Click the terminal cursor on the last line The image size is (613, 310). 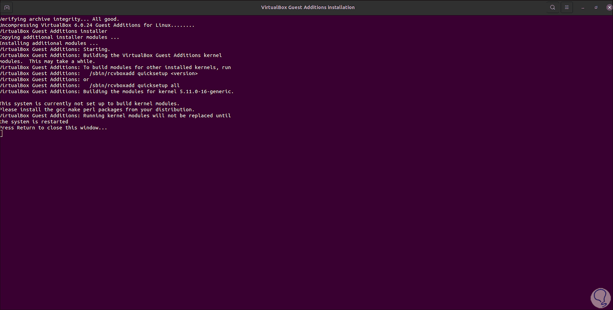click(1, 134)
